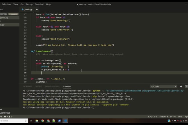The image size is (188, 125).
Task: Click the yellow pip version warning line
Action: [x=66, y=102]
